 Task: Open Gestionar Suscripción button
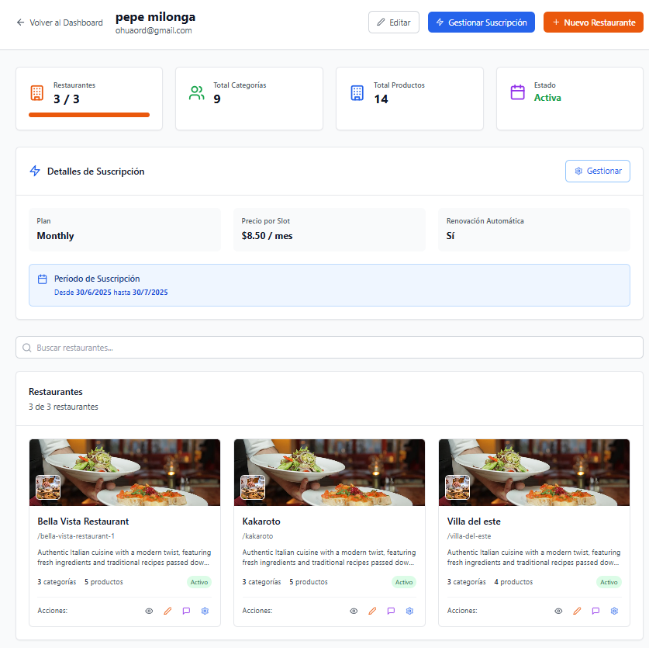pyautogui.click(x=481, y=23)
